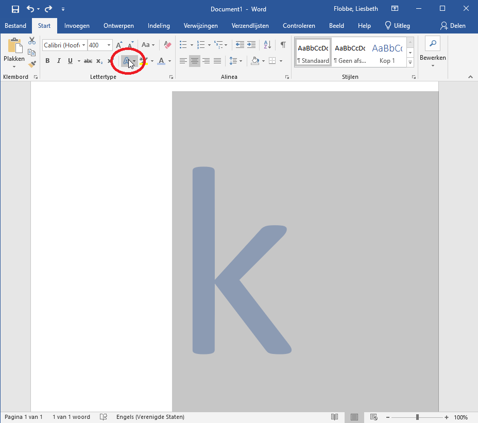478x423 pixels.
Task: Click the Uitleg tell-me box
Action: (398, 26)
